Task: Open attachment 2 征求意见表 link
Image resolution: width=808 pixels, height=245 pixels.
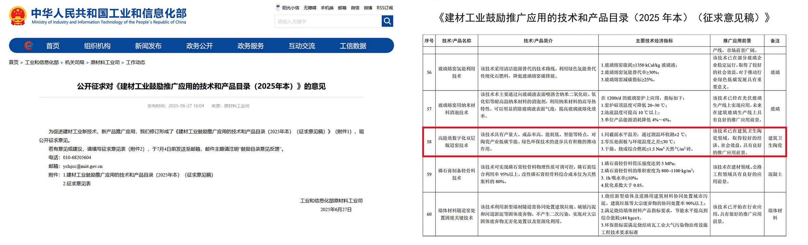Action: (x=77, y=184)
